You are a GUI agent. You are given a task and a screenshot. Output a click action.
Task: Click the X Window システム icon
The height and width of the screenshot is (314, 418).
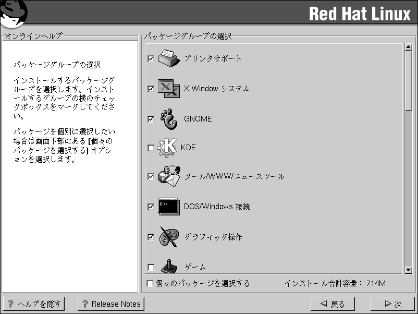[168, 88]
